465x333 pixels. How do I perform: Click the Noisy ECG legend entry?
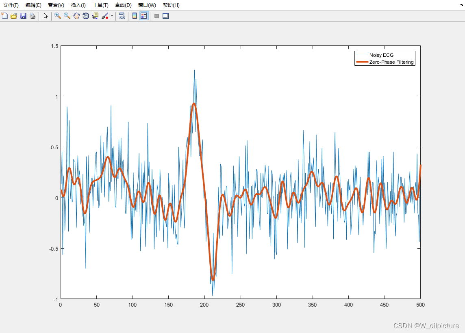tap(381, 55)
